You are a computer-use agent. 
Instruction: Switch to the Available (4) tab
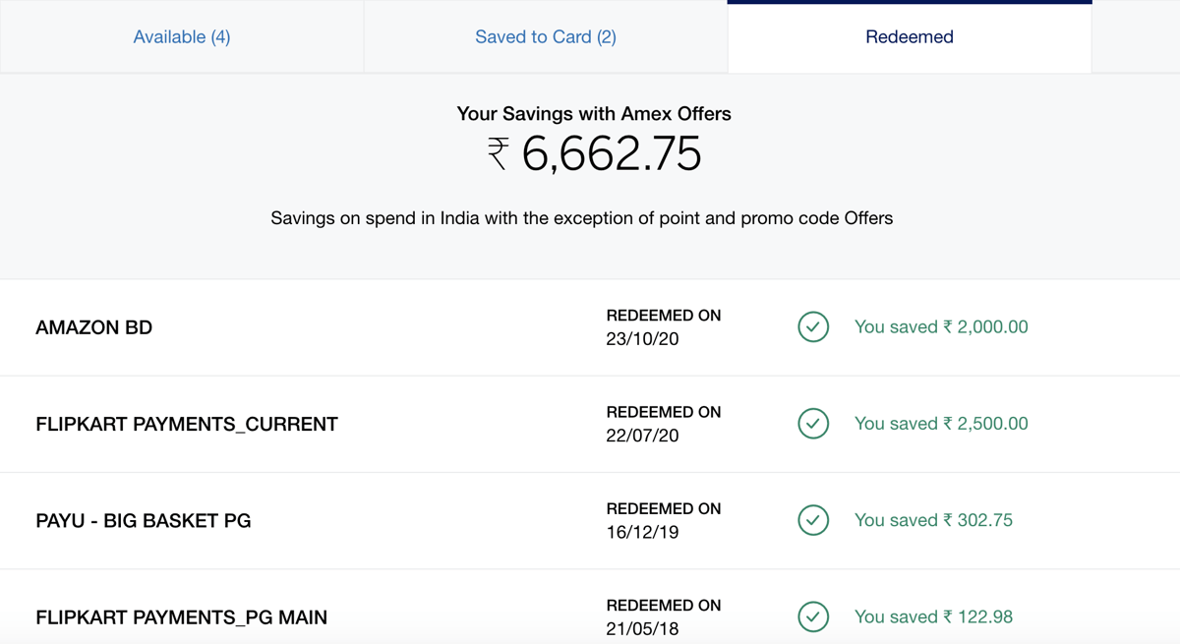point(182,37)
